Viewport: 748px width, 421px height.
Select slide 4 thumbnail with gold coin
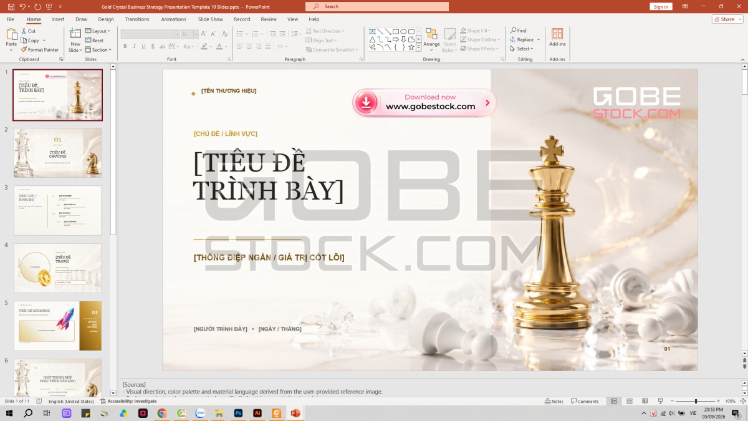57,268
